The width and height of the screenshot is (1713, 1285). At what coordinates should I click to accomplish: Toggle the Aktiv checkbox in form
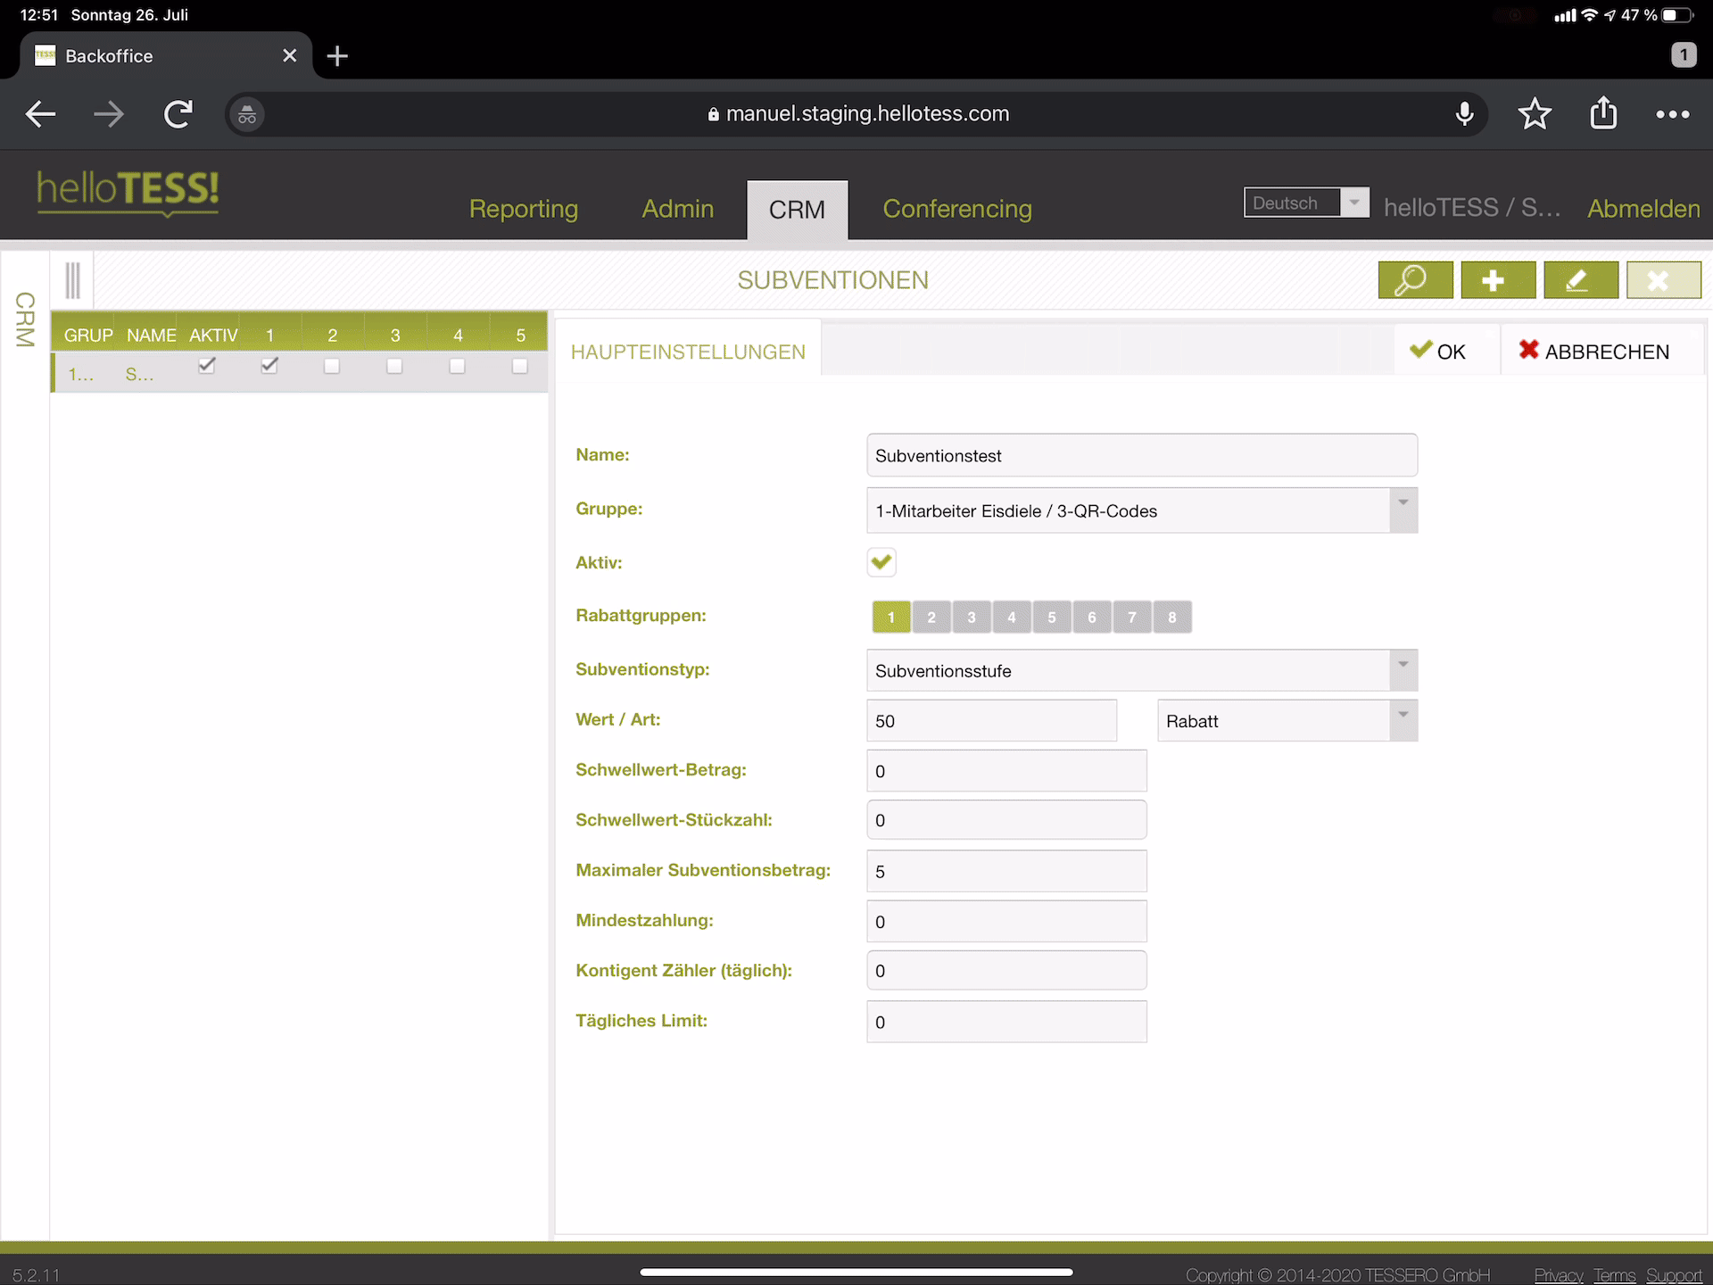[881, 562]
